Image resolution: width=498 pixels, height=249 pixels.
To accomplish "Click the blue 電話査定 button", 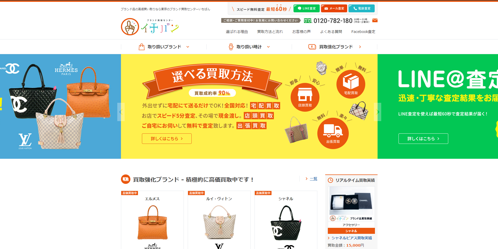I will [362, 8].
